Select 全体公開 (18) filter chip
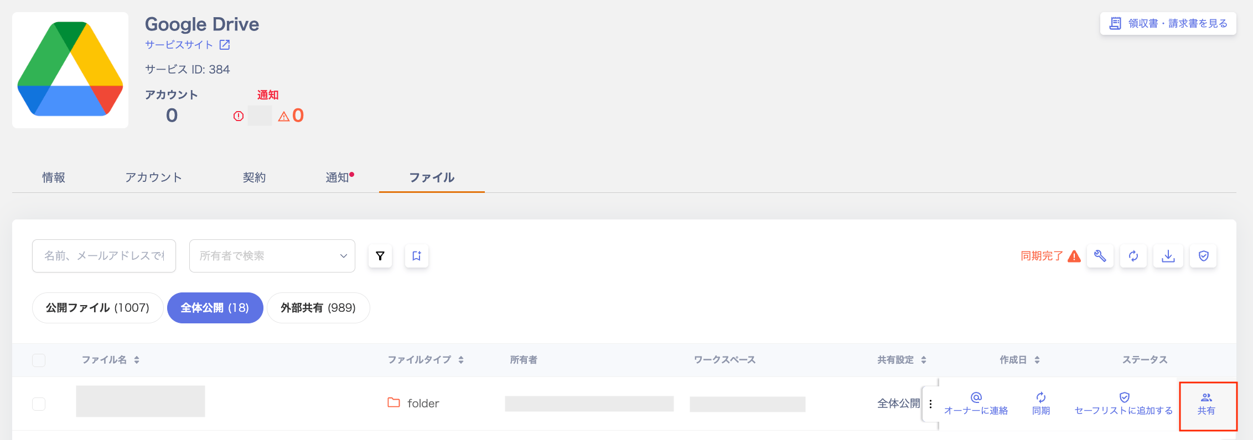The image size is (1253, 440). [215, 308]
